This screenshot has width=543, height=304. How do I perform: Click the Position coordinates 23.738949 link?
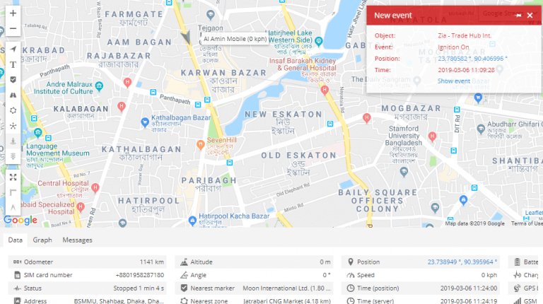[x=462, y=262]
